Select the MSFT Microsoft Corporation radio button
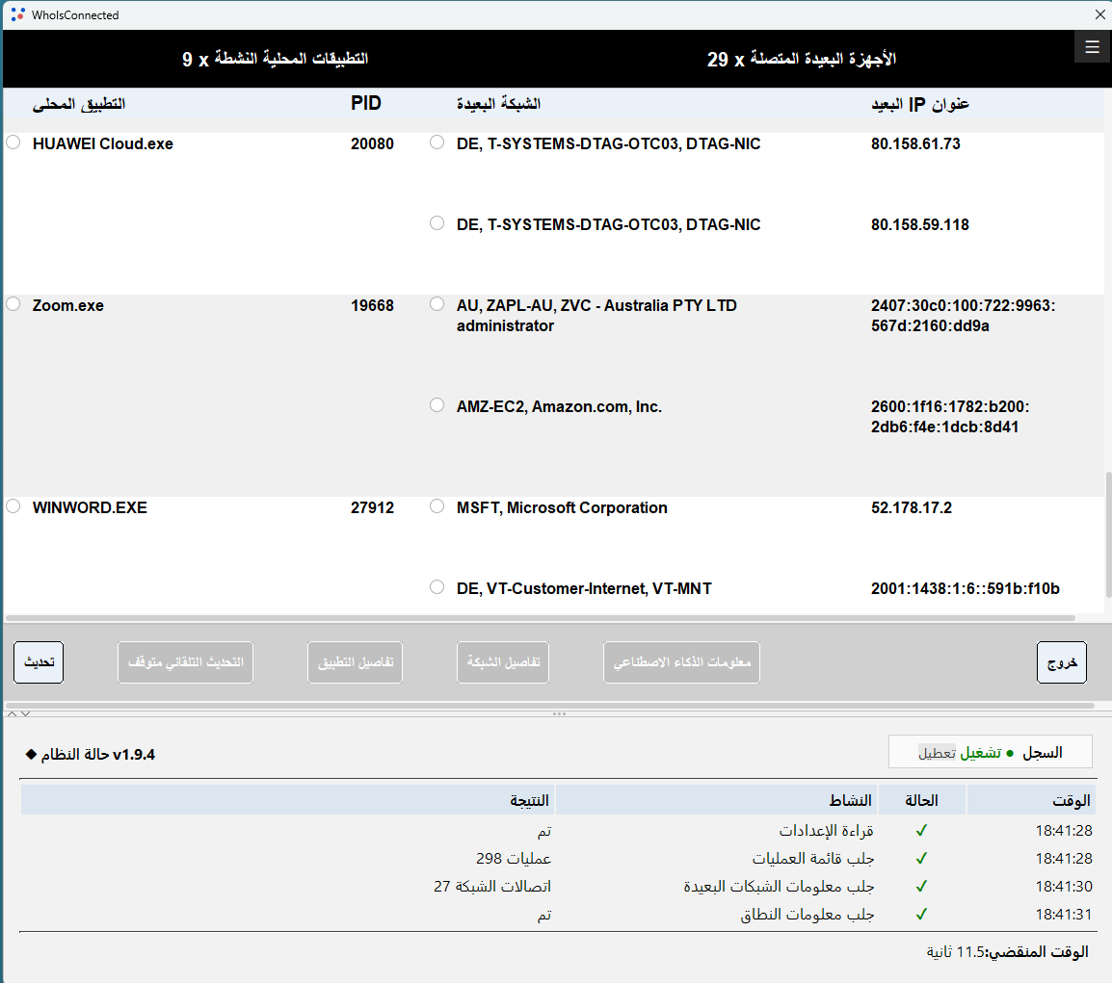Viewport: 1112px width, 983px height. [437, 506]
